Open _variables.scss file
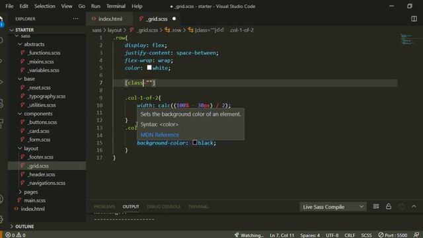 (44, 70)
